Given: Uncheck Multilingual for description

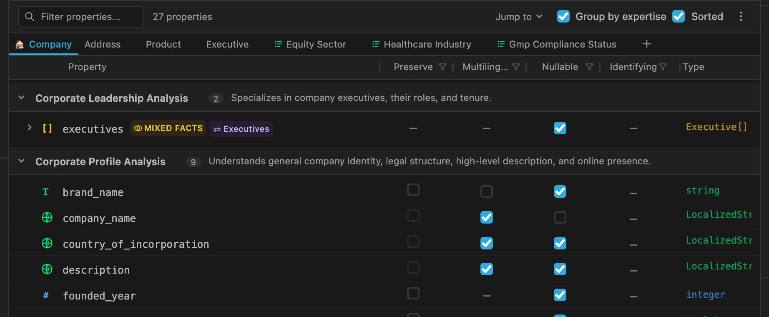Looking at the screenshot, I should (x=487, y=269).
